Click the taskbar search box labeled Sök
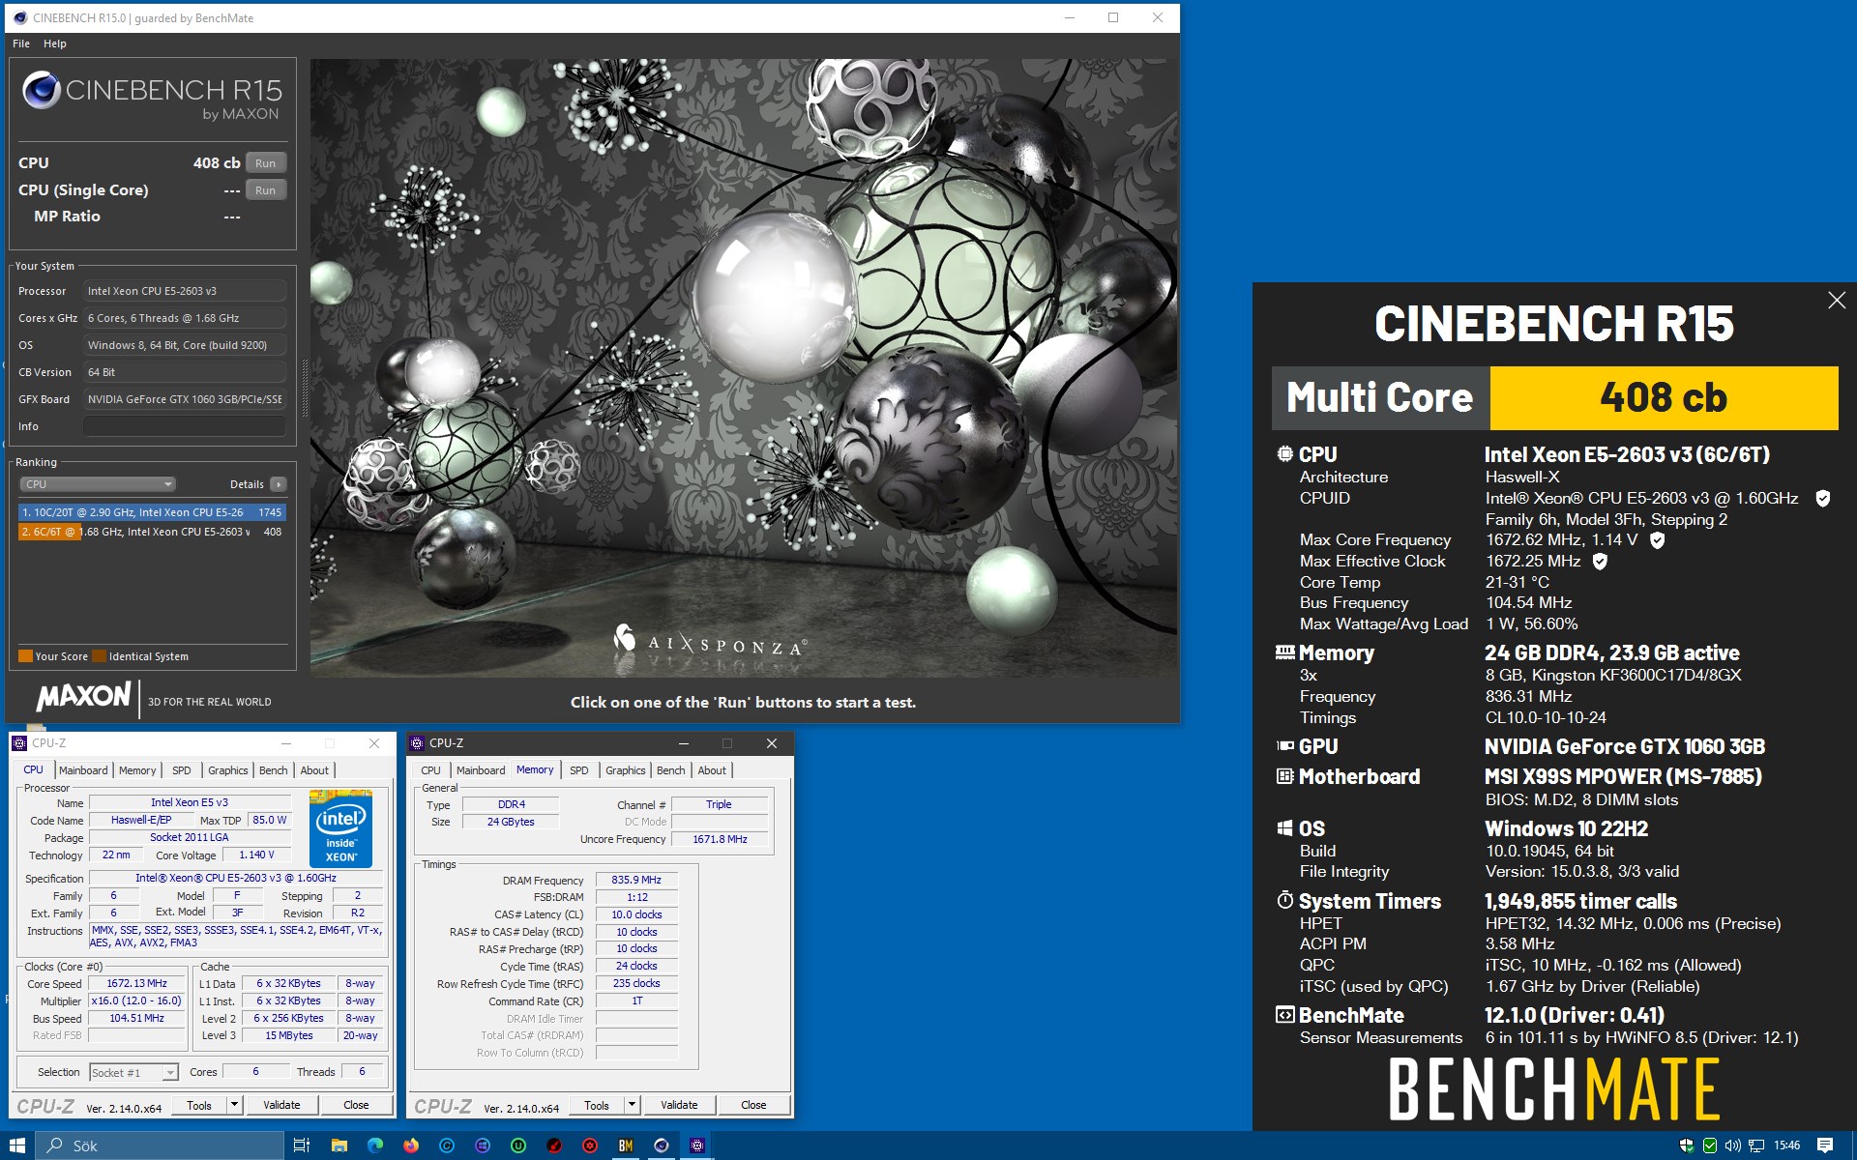This screenshot has height=1160, width=1857. coord(161,1145)
